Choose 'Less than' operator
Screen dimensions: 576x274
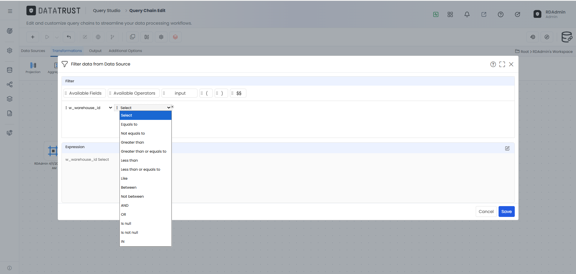coord(146,160)
